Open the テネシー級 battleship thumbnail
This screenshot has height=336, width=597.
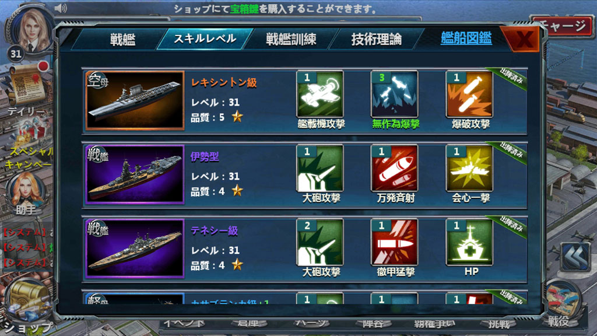tap(135, 249)
